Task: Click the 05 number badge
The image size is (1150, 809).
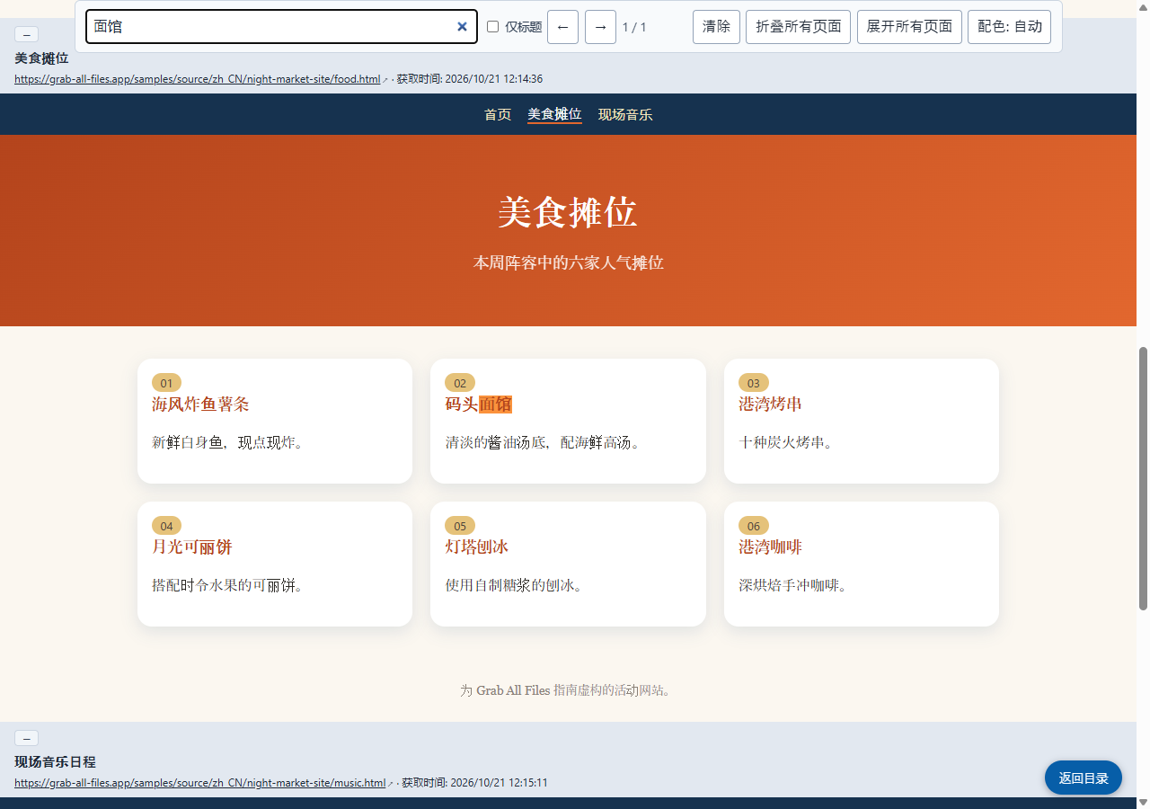Action: pos(460,526)
